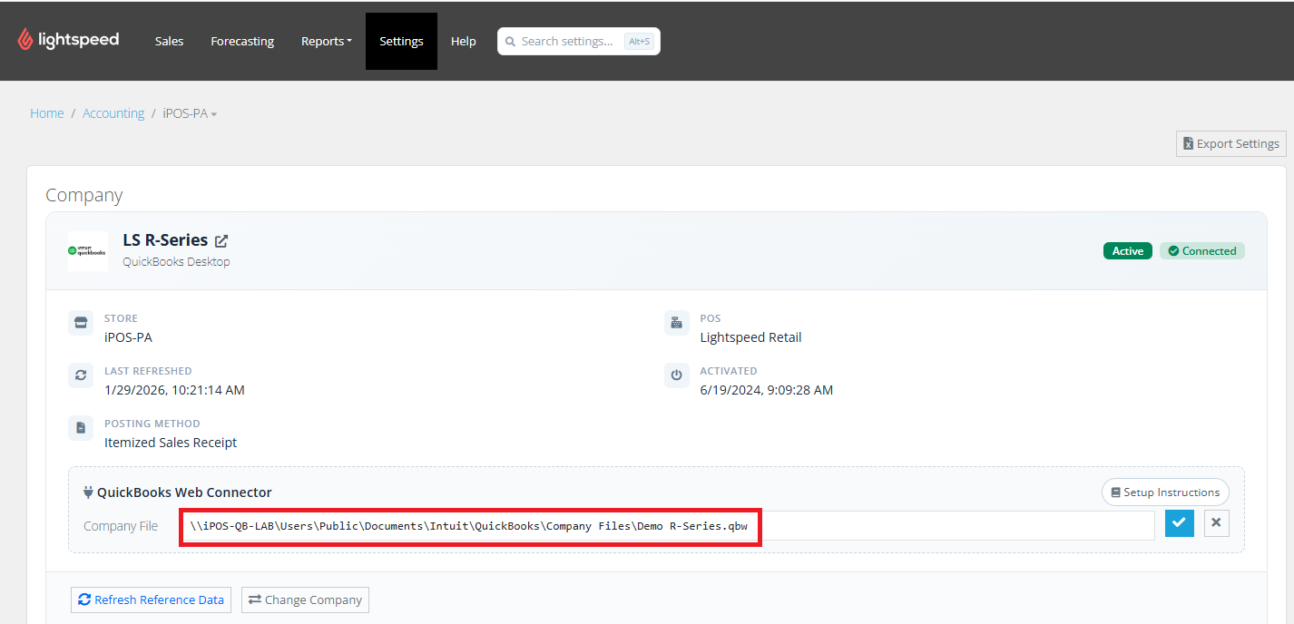Go to Accounting breadcrumb link
Screen dimensions: 1294x624
tap(113, 113)
